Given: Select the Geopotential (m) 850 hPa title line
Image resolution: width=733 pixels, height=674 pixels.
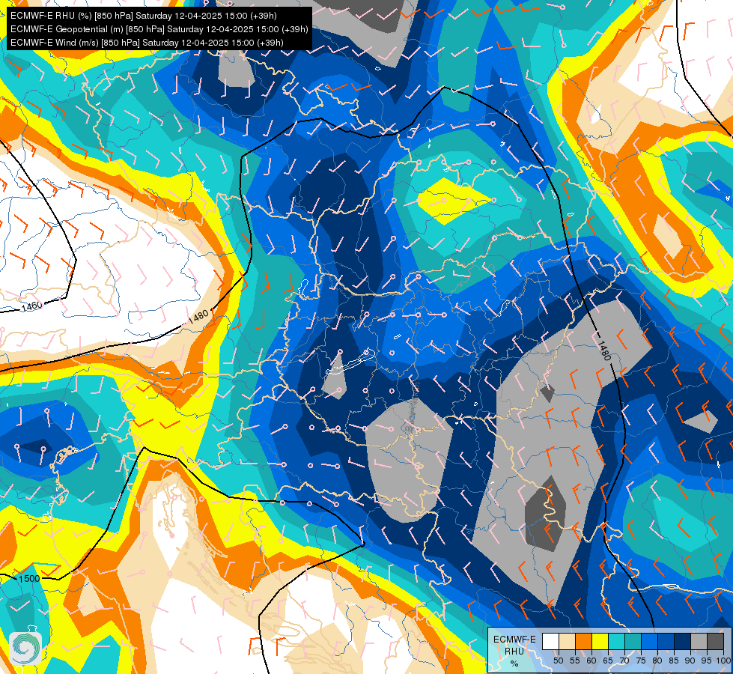Looking at the screenshot, I should (x=159, y=29).
